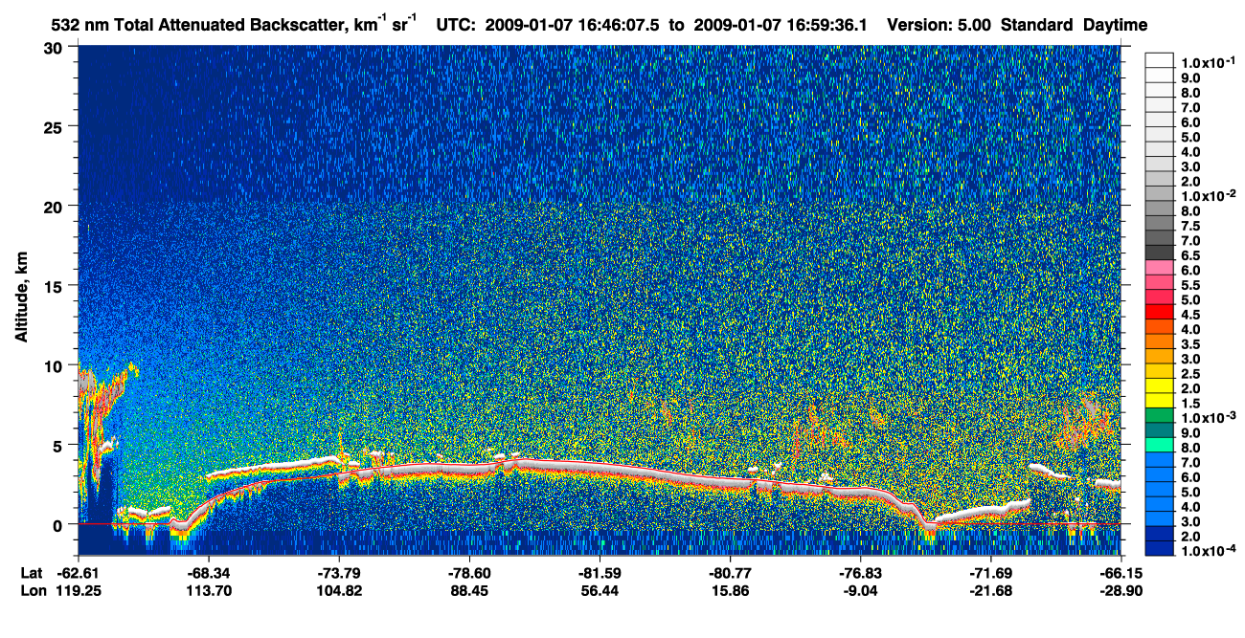Click the colorbar label 1.5
1245x638 pixels.
(x=1191, y=404)
